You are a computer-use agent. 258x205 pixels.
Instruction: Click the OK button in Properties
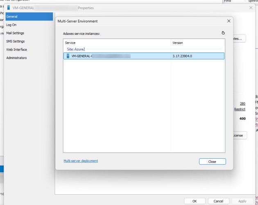(x=195, y=201)
